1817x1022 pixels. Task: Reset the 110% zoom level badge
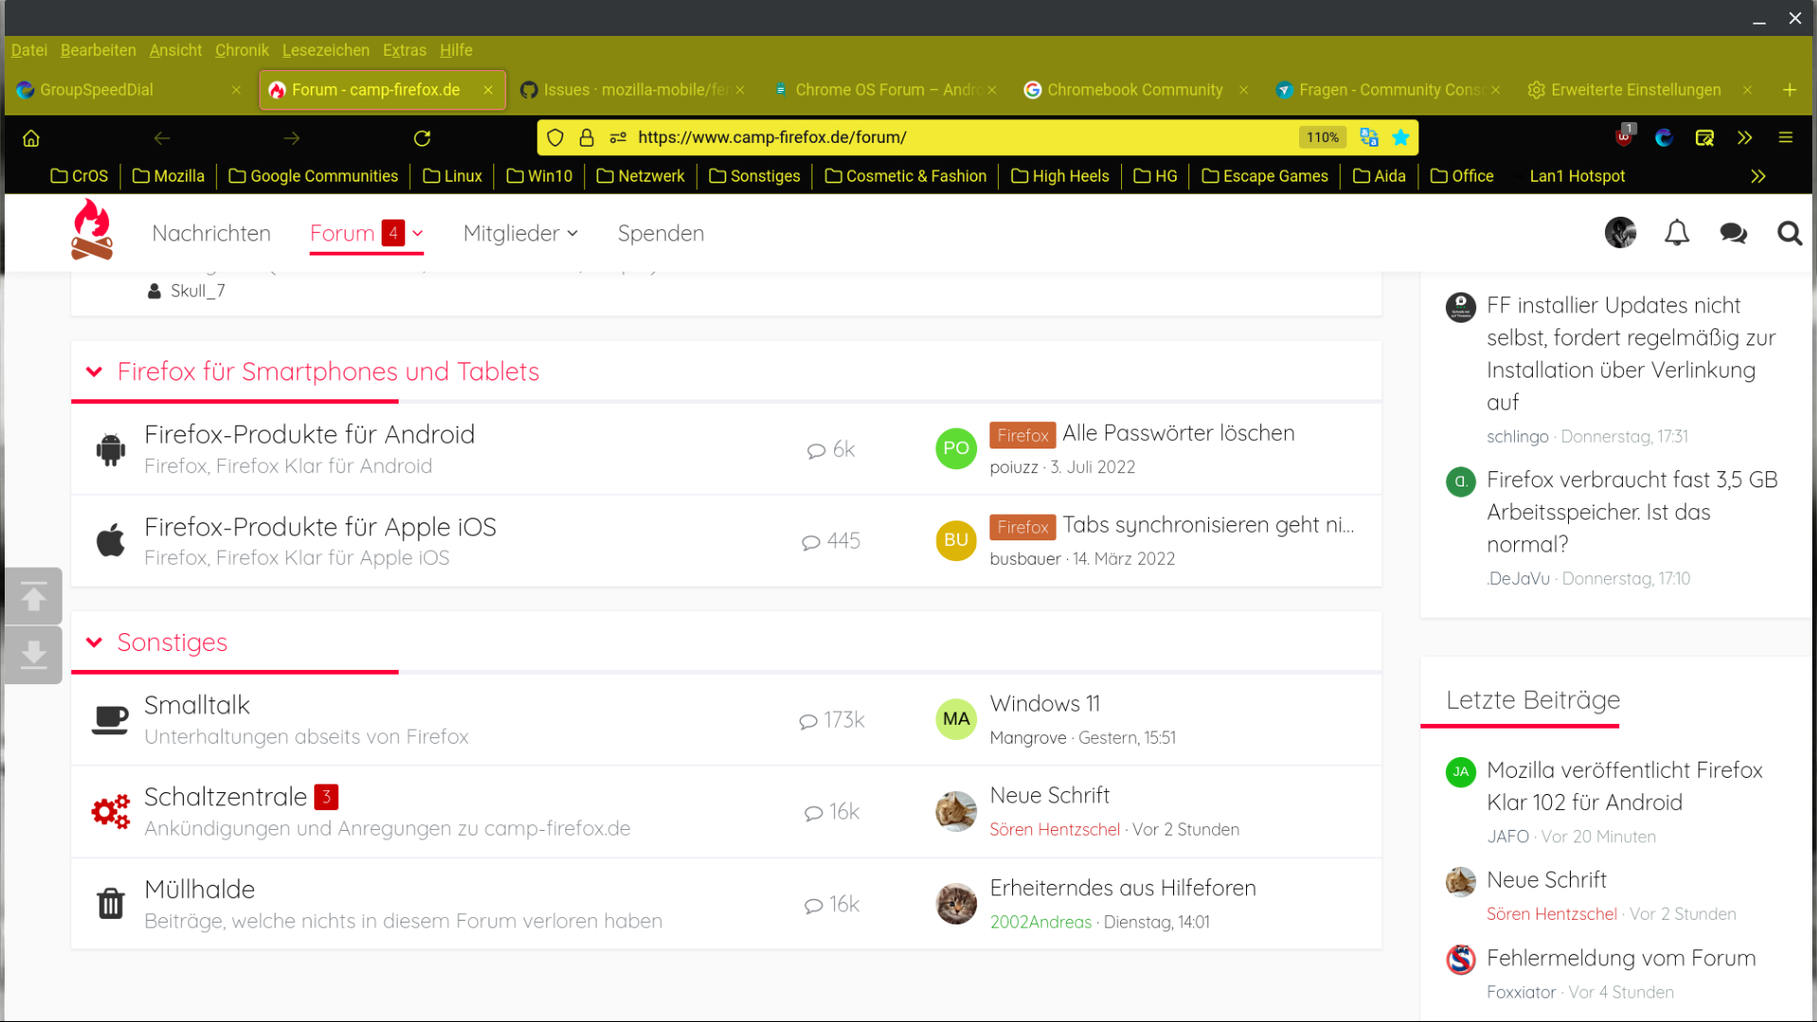[1322, 138]
